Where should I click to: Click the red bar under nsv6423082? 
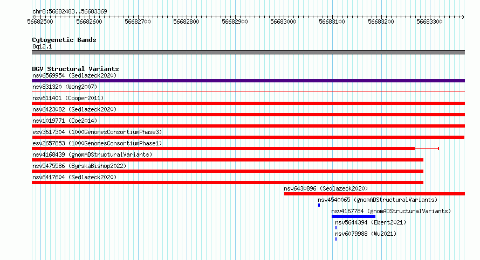(248, 115)
